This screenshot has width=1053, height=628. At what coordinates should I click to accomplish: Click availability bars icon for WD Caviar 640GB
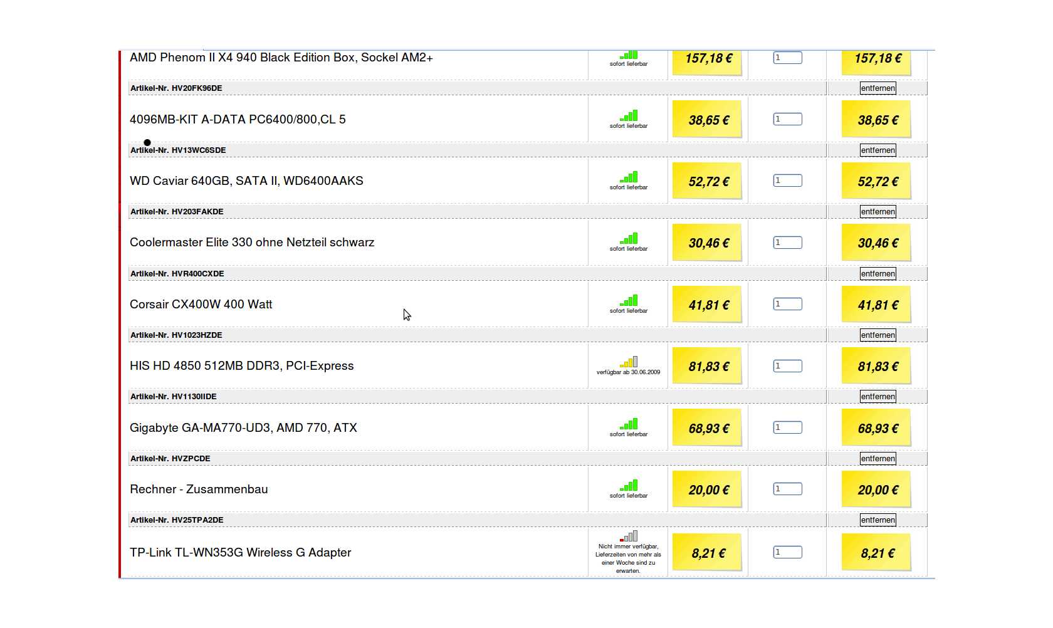click(x=629, y=177)
